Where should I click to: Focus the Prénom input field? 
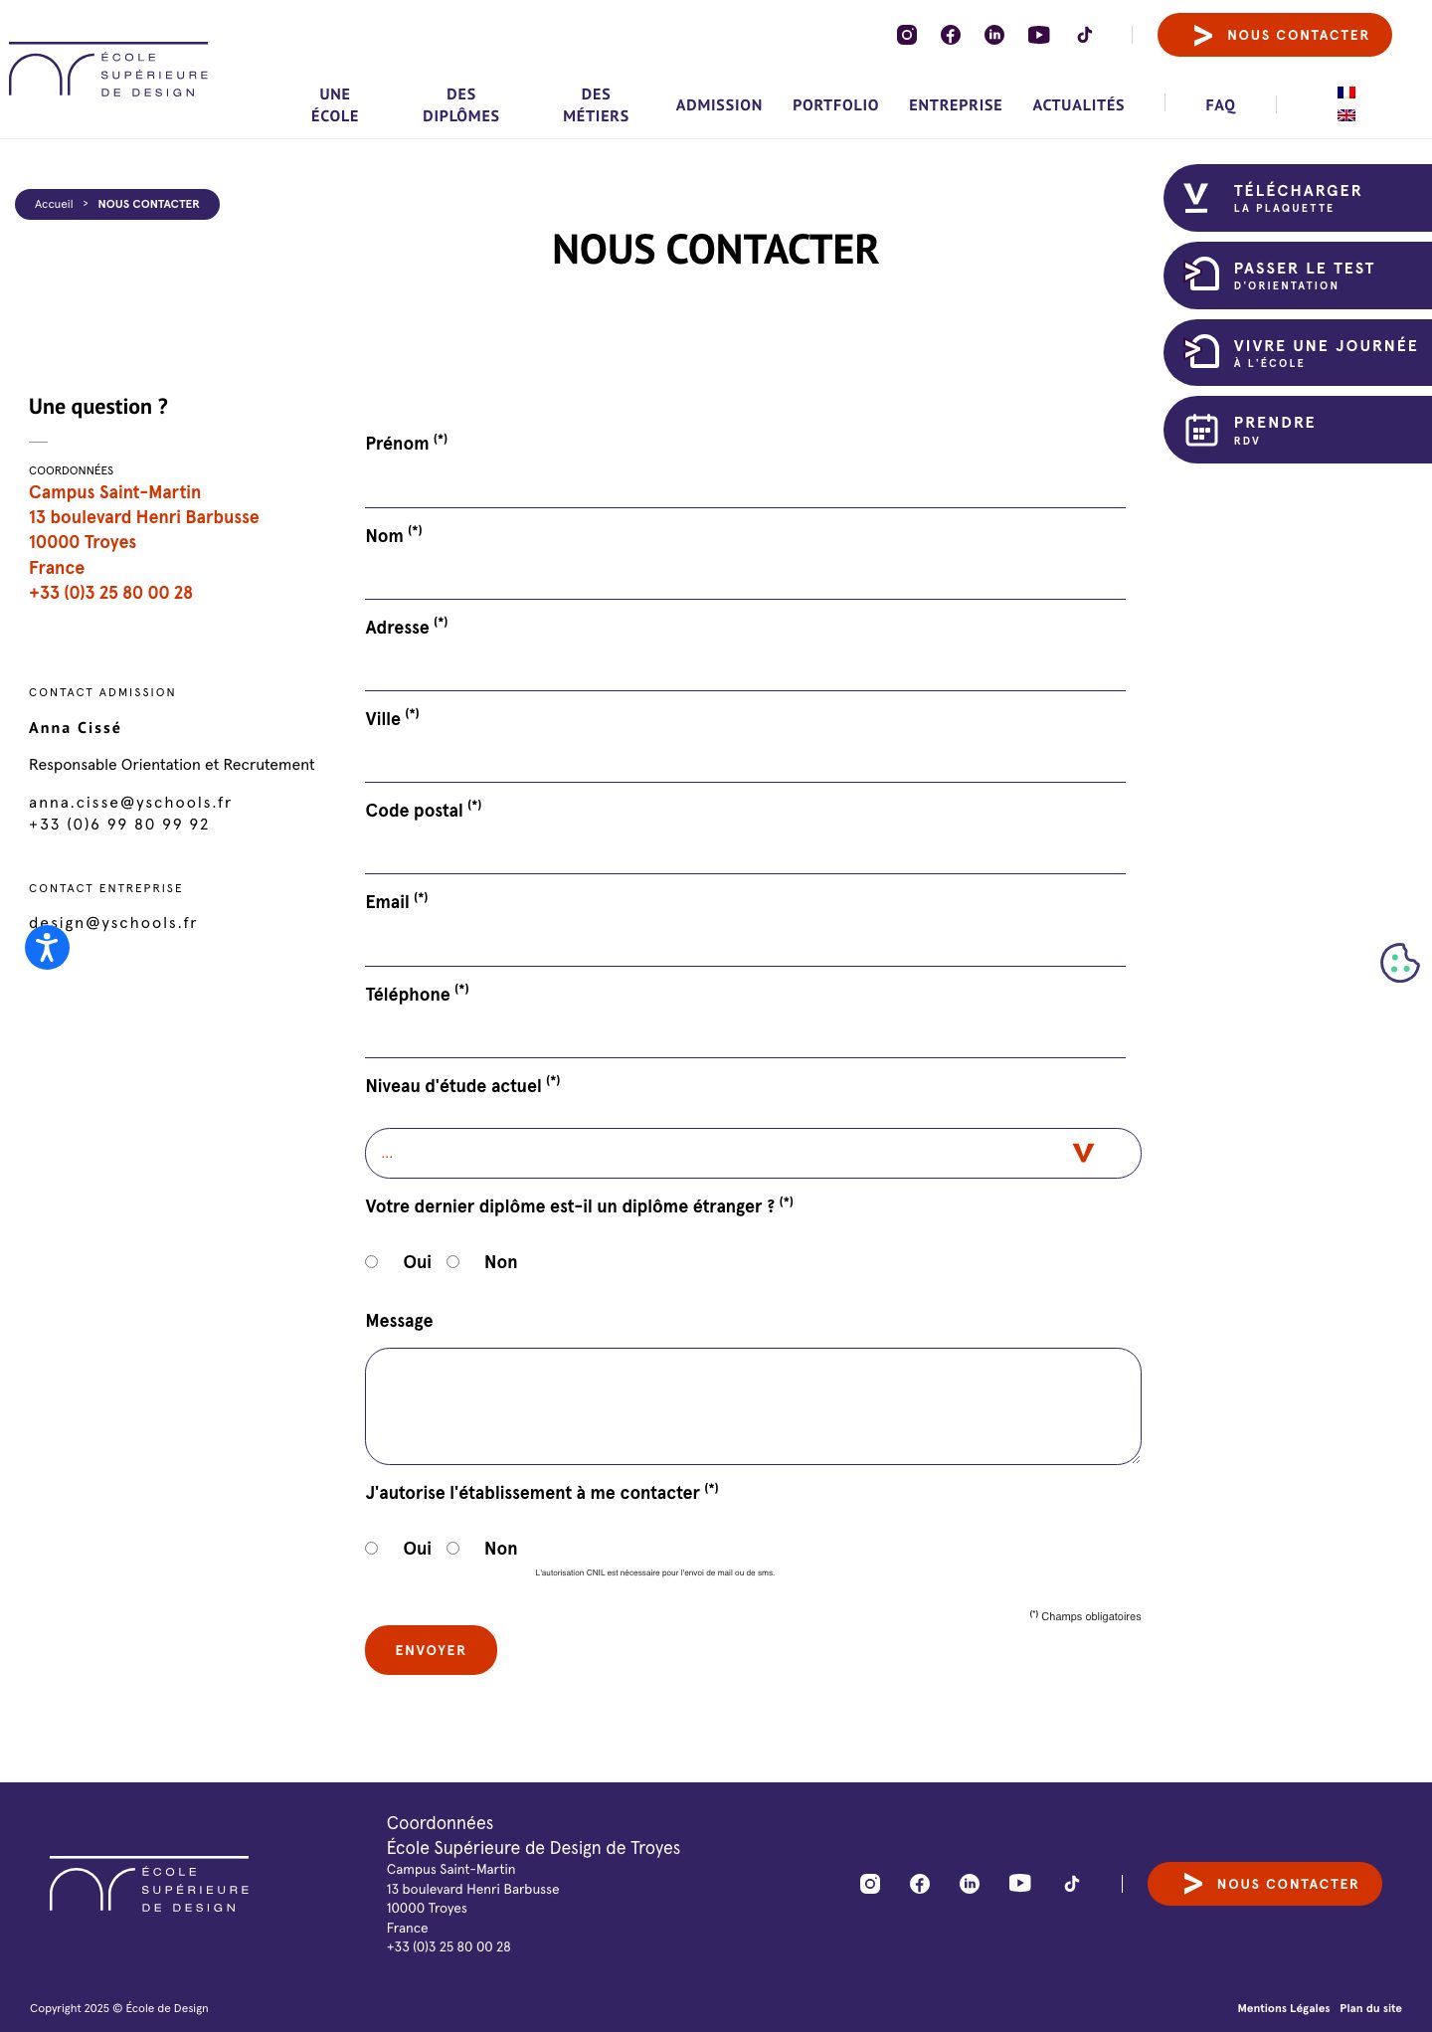[745, 485]
